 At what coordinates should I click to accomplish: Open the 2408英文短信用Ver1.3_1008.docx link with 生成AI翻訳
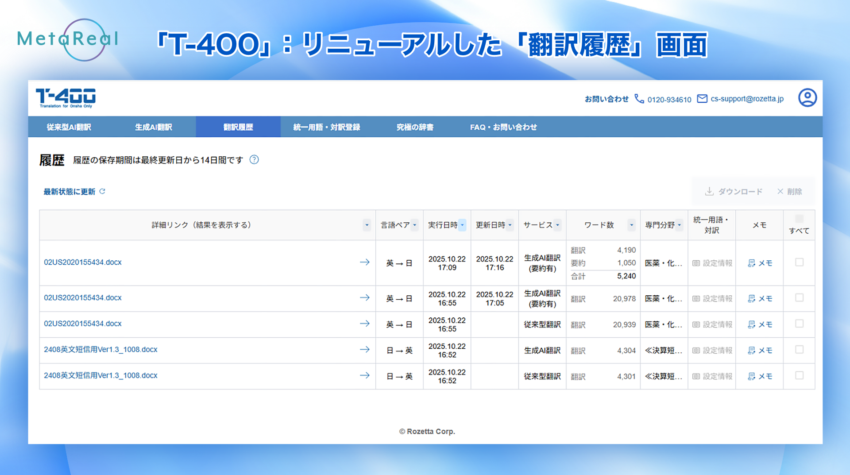pos(100,349)
